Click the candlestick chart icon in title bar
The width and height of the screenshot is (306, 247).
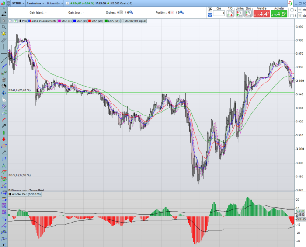(3, 3)
